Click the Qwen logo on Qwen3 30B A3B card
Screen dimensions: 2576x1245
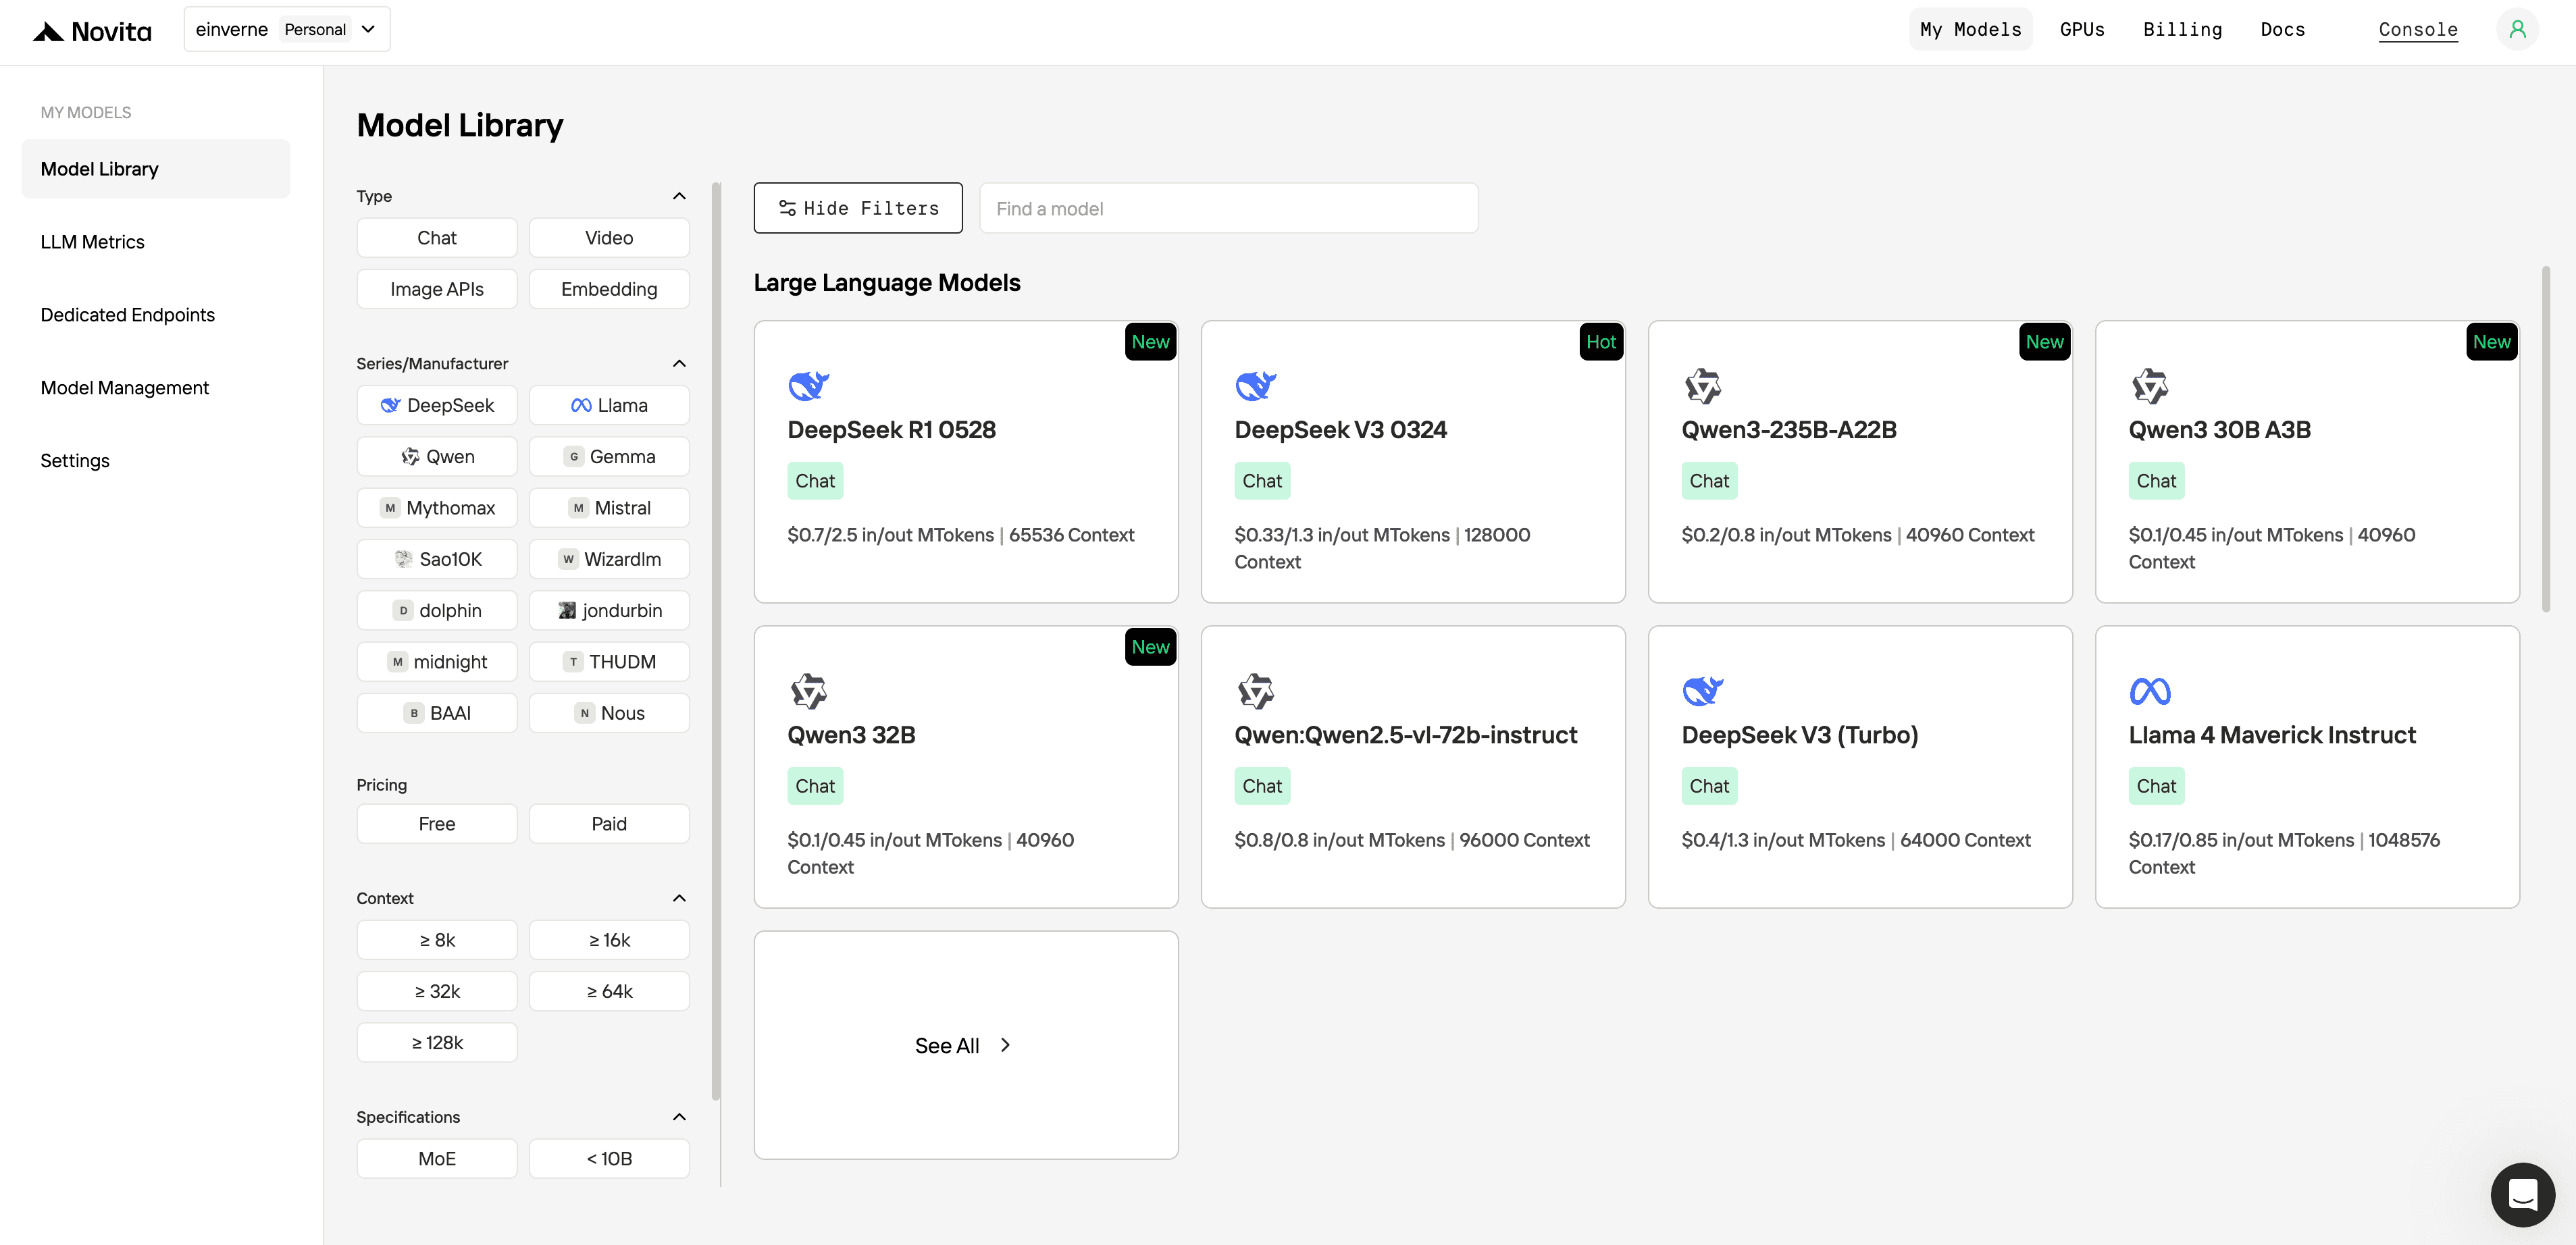(x=2149, y=385)
